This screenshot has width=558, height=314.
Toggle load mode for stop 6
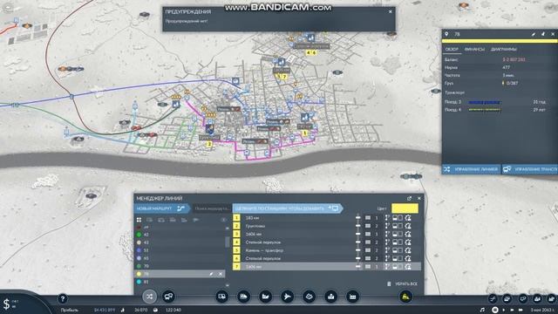click(398, 258)
